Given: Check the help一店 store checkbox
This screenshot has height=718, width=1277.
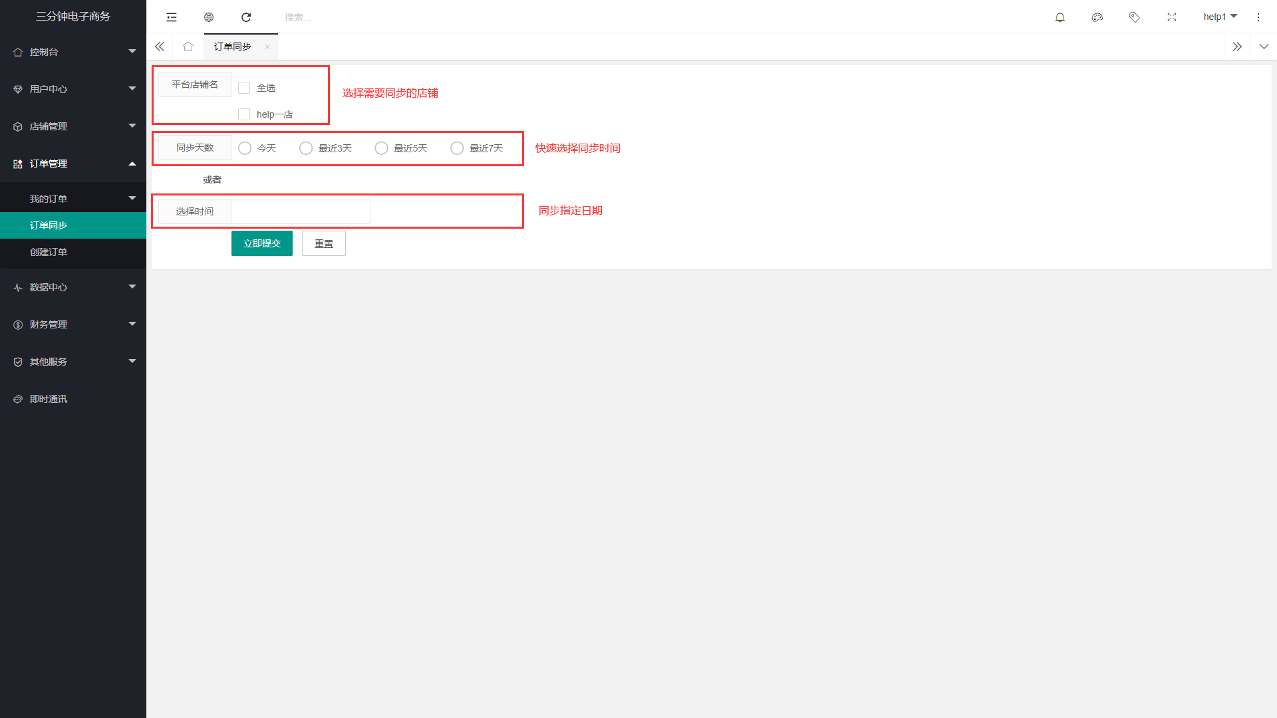Looking at the screenshot, I should (244, 114).
